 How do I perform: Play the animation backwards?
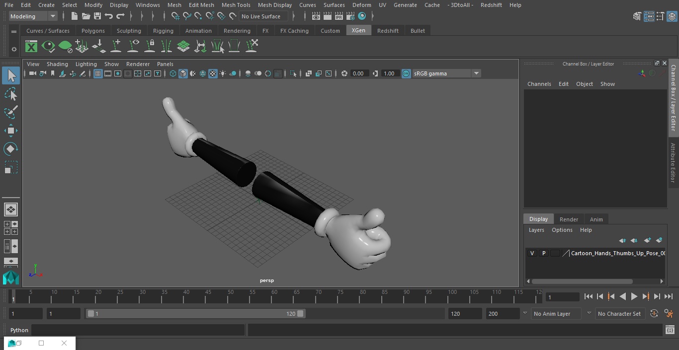(x=622, y=296)
